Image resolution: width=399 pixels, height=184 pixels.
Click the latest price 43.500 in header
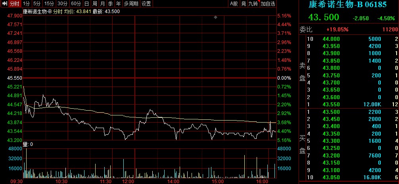tap(324, 17)
